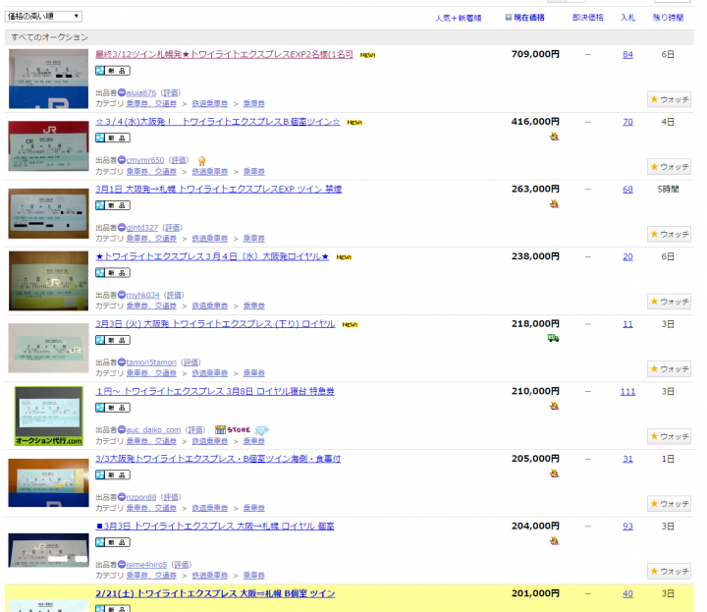
Task: Open bid count 70 link
Action: click(x=627, y=122)
